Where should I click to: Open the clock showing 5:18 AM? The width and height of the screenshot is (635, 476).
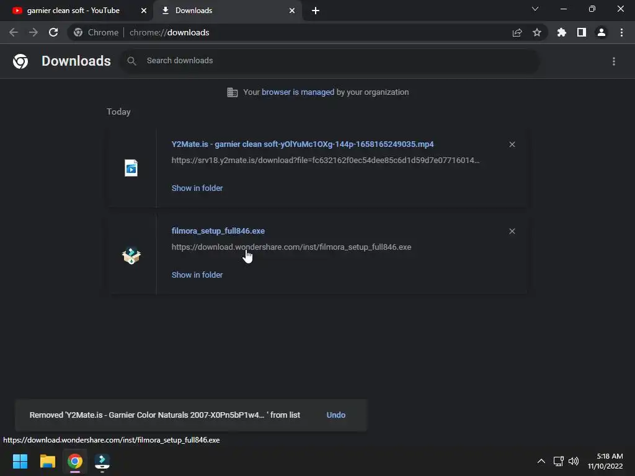point(605,461)
